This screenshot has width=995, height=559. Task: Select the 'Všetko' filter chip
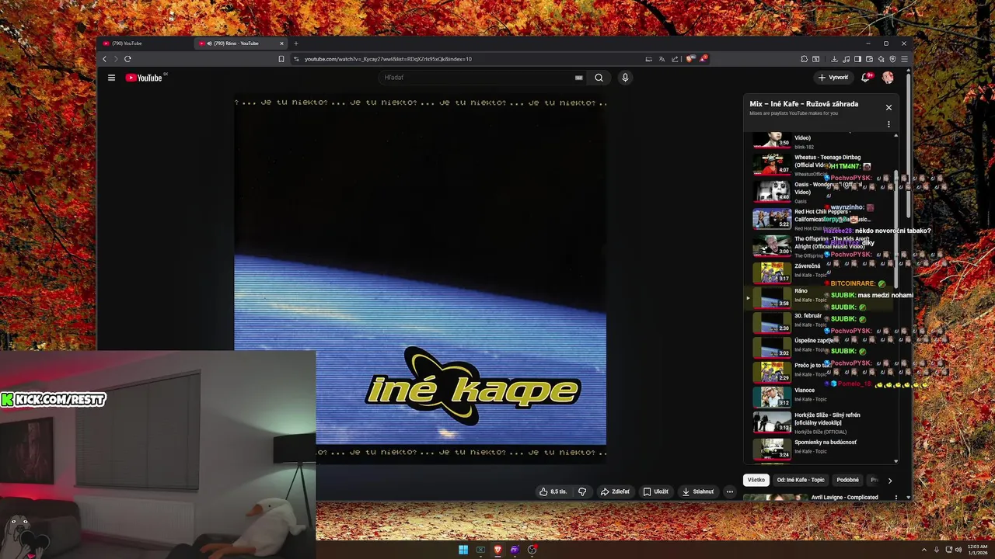pyautogui.click(x=756, y=480)
